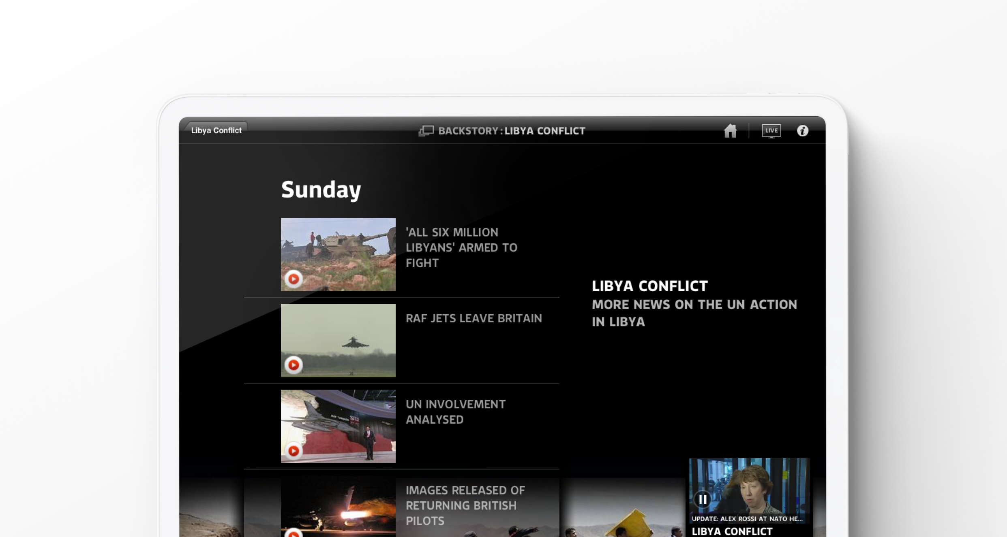The width and height of the screenshot is (1007, 537).
Task: Pause the live Alex Rossi update video
Action: (703, 499)
